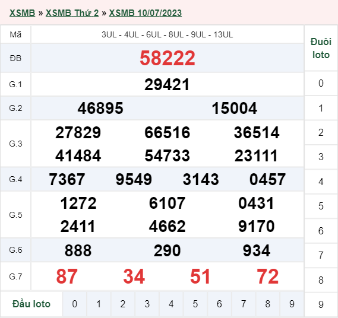The width and height of the screenshot is (338, 318).
Task: Select Đuôi loto digit 7
Action: [321, 255]
